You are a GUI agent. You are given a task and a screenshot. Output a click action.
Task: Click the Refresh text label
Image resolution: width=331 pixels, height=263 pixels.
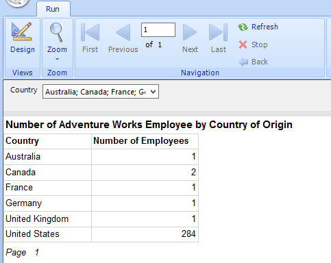point(265,27)
